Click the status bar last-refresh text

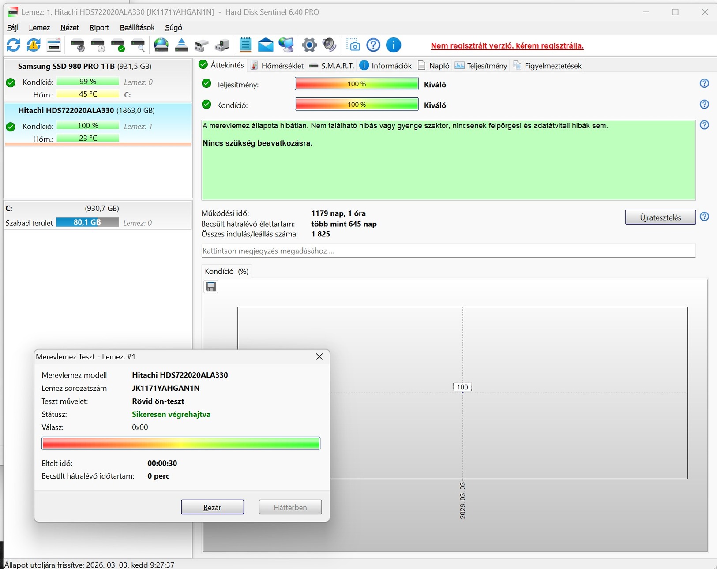pos(89,565)
